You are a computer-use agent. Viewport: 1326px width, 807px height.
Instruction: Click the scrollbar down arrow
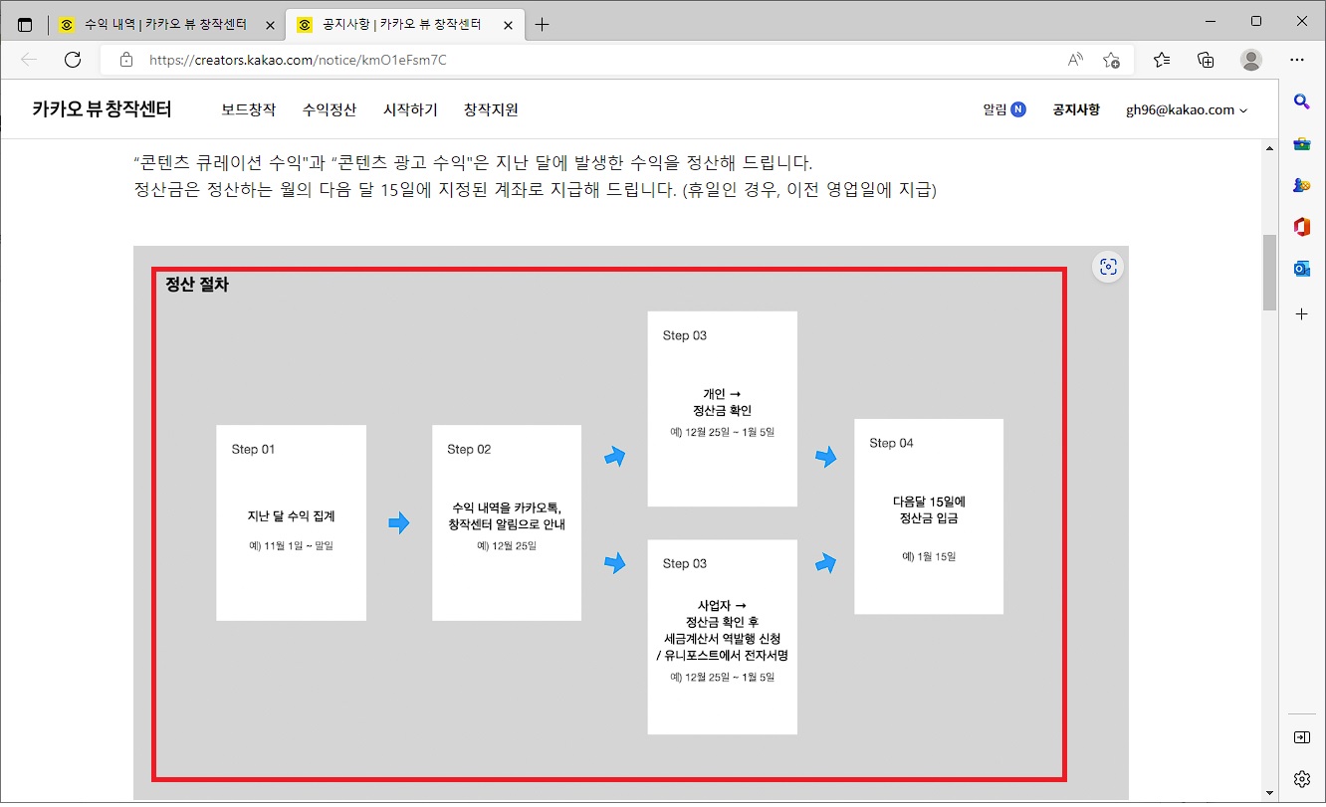point(1269,792)
